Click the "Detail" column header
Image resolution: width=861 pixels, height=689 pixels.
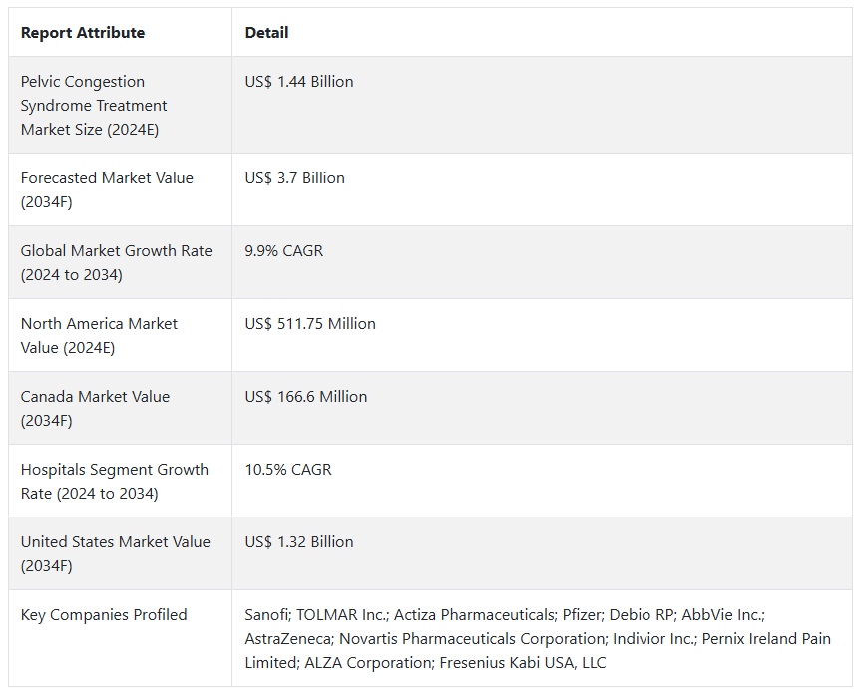[x=266, y=33]
